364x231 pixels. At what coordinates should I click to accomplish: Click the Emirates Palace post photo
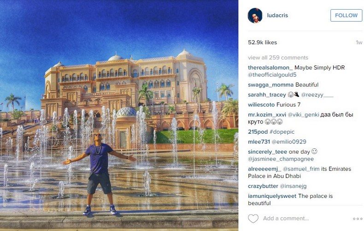(x=119, y=115)
